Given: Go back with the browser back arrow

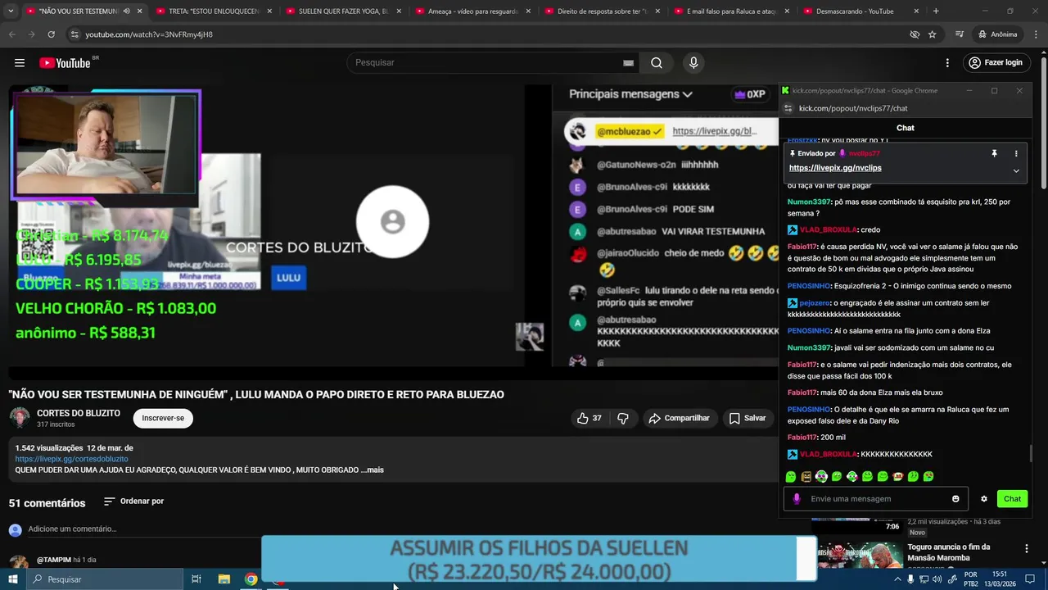Looking at the screenshot, I should click(x=12, y=34).
